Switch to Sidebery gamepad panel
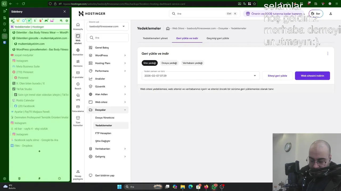 click(x=46, y=21)
